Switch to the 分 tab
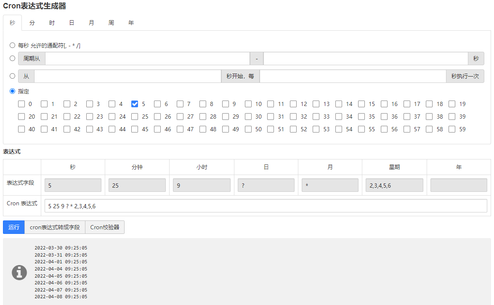The image size is (494, 305). (32, 23)
